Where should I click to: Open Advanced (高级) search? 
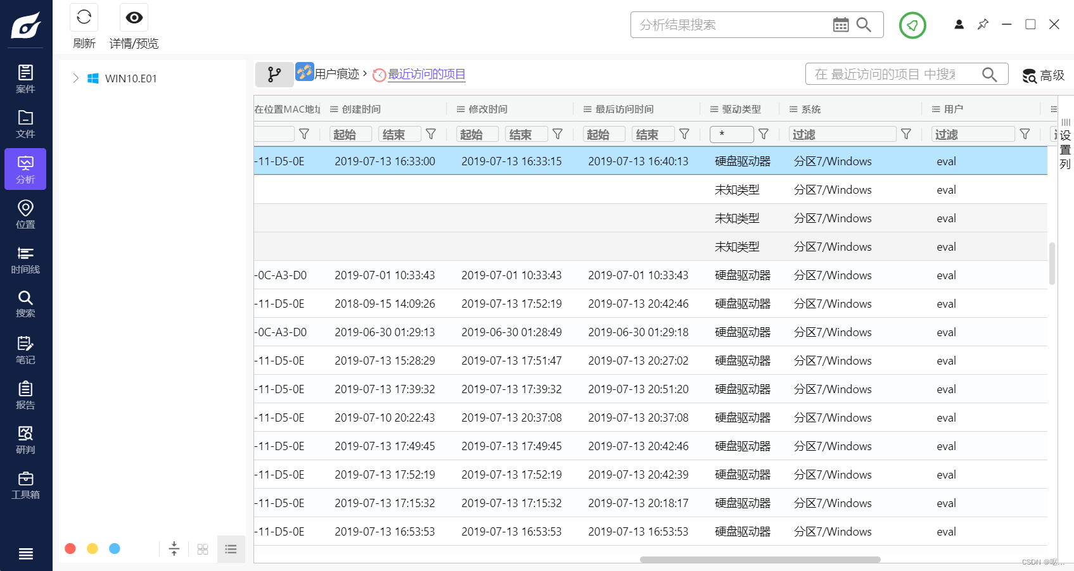(x=1044, y=75)
